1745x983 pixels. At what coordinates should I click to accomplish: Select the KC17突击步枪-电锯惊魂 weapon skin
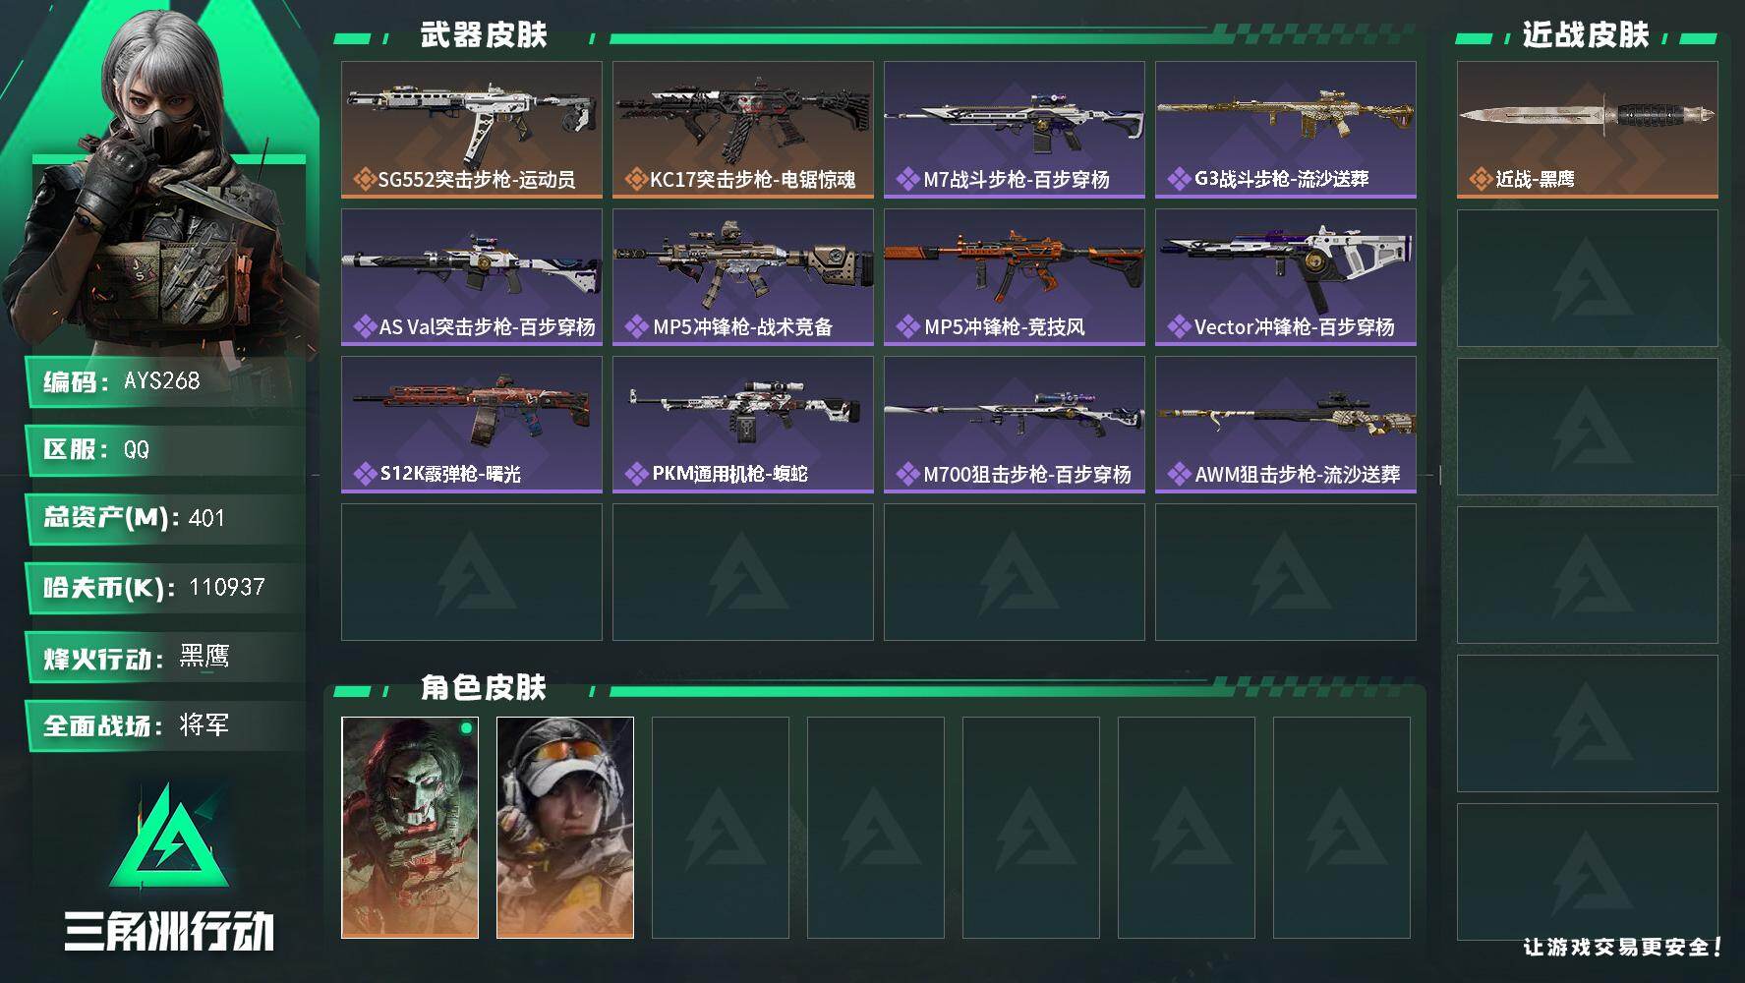click(743, 130)
